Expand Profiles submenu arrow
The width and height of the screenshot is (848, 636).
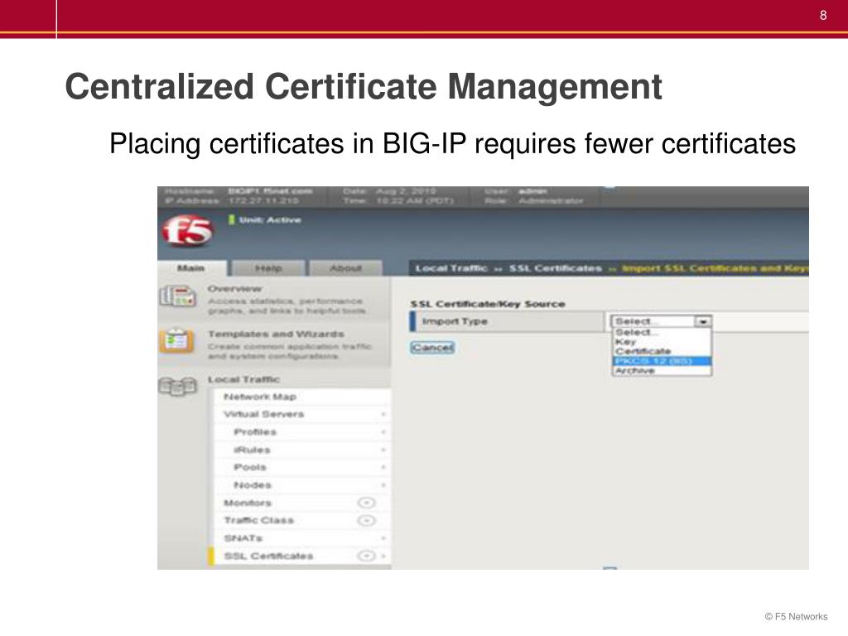coord(383,432)
